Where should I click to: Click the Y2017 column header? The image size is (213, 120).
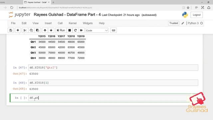tap(61, 36)
